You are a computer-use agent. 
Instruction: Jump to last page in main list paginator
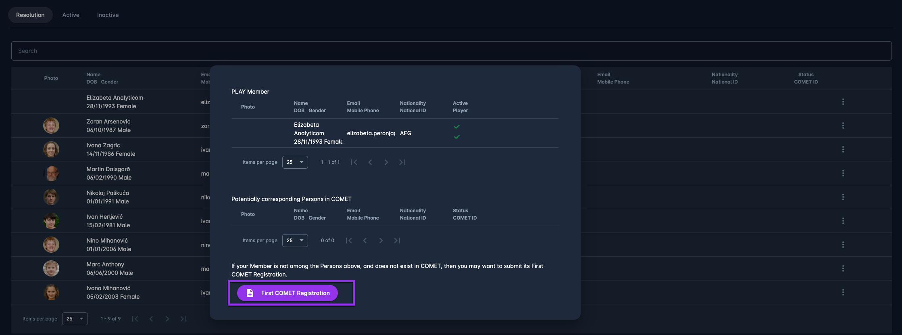[183, 319]
